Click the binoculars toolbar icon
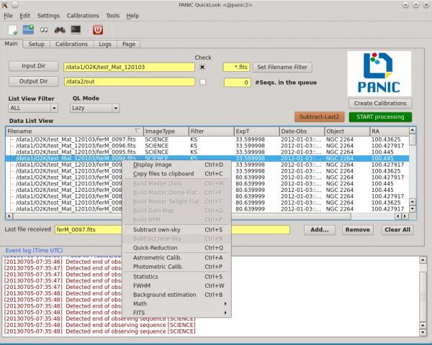Viewport: 432px width, 345px height. click(60, 29)
